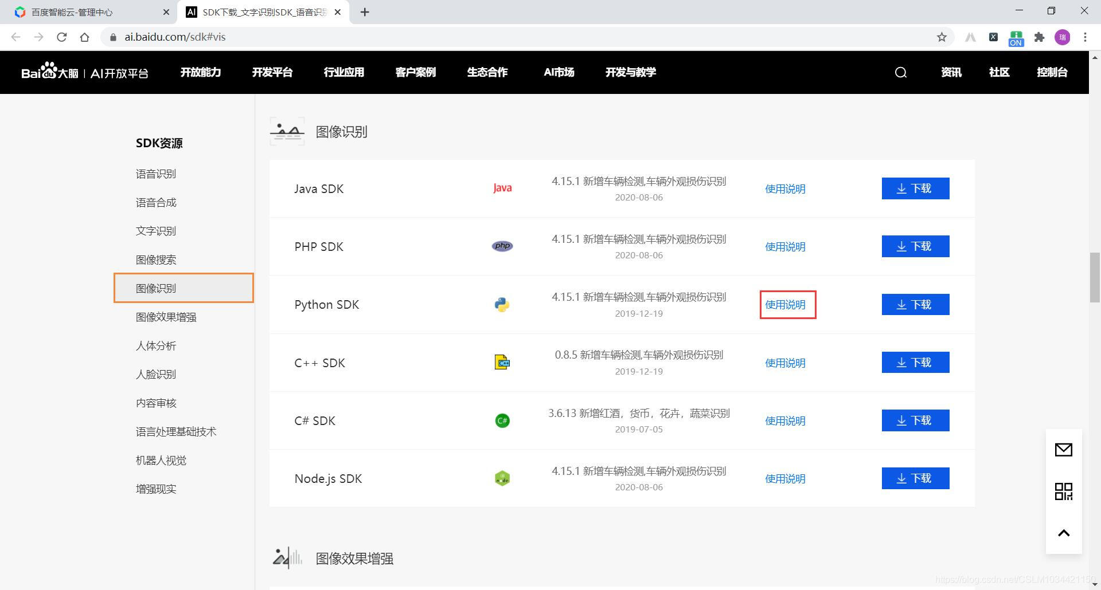Click the back-to-top arrow icon

[x=1064, y=533]
